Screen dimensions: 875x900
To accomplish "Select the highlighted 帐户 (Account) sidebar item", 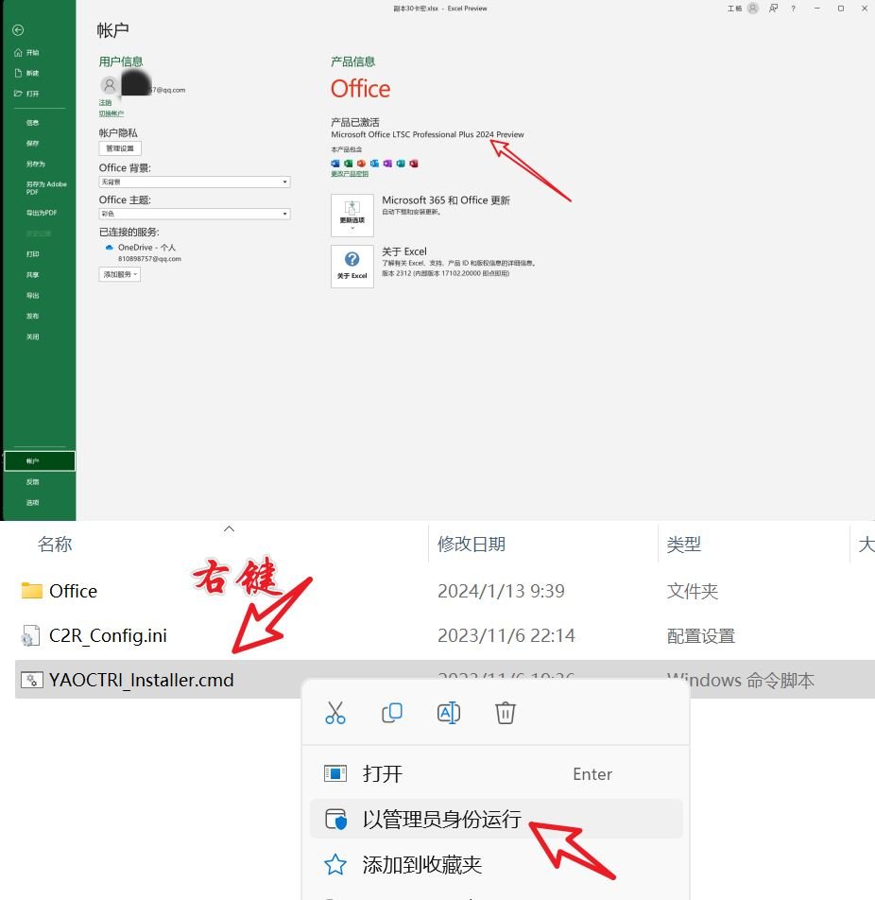I will click(40, 461).
